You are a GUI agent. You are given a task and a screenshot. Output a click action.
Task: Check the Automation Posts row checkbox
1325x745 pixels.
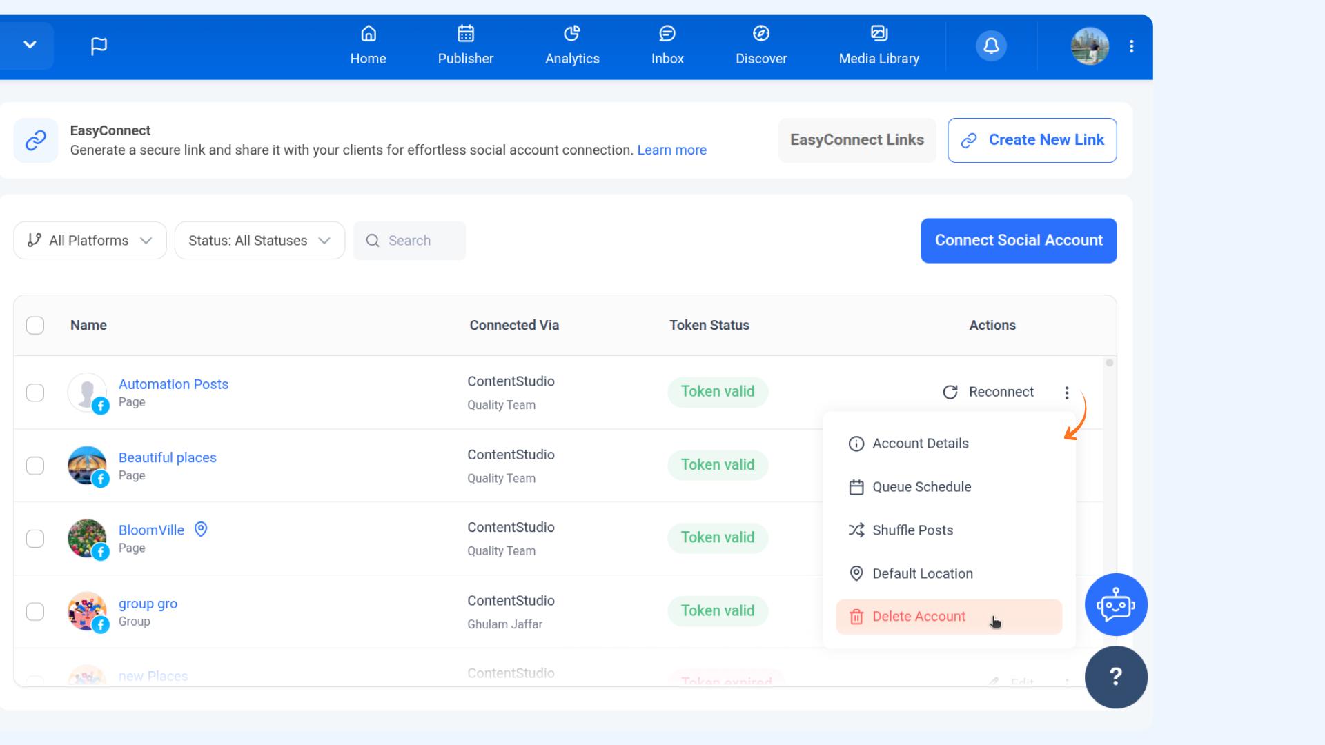35,393
